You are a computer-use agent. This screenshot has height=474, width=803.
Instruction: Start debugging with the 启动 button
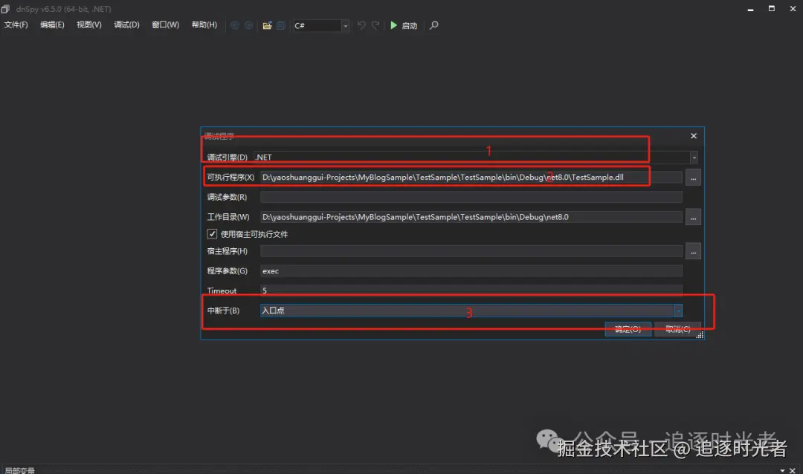404,25
